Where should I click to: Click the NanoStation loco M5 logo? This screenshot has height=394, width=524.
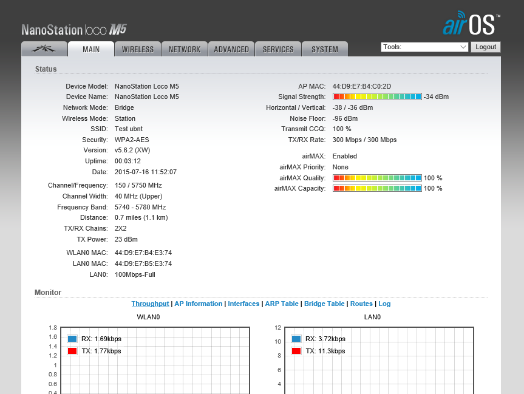click(x=74, y=30)
